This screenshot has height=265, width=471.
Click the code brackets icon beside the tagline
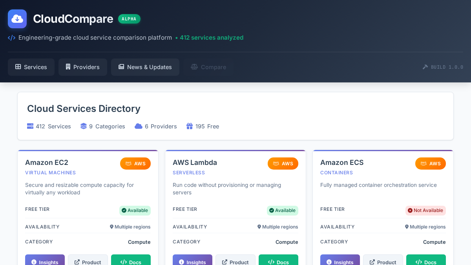click(11, 38)
